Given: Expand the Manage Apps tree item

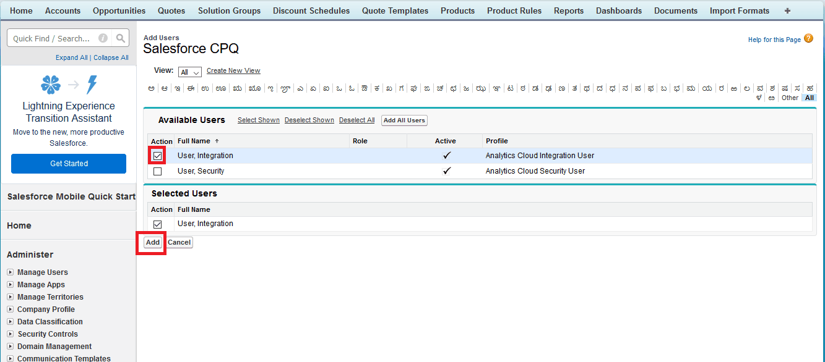Looking at the screenshot, I should click(10, 285).
